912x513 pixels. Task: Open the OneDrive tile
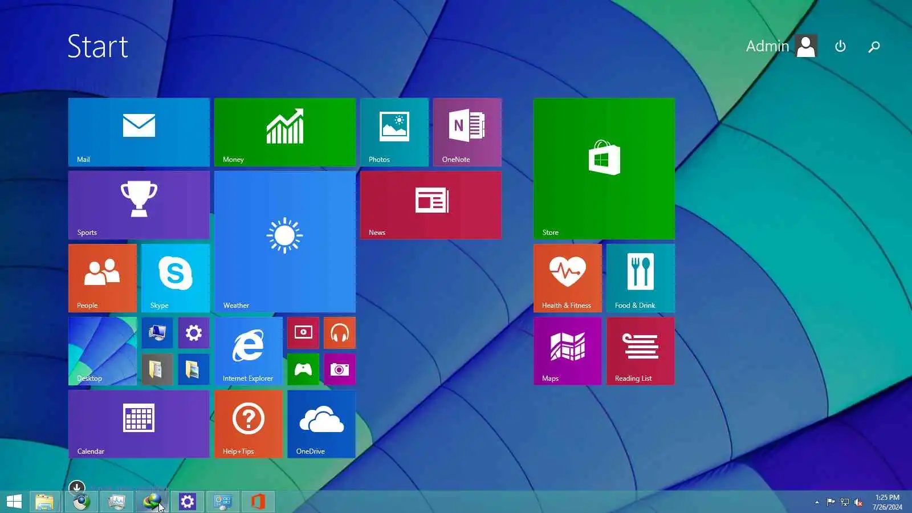[x=321, y=424]
